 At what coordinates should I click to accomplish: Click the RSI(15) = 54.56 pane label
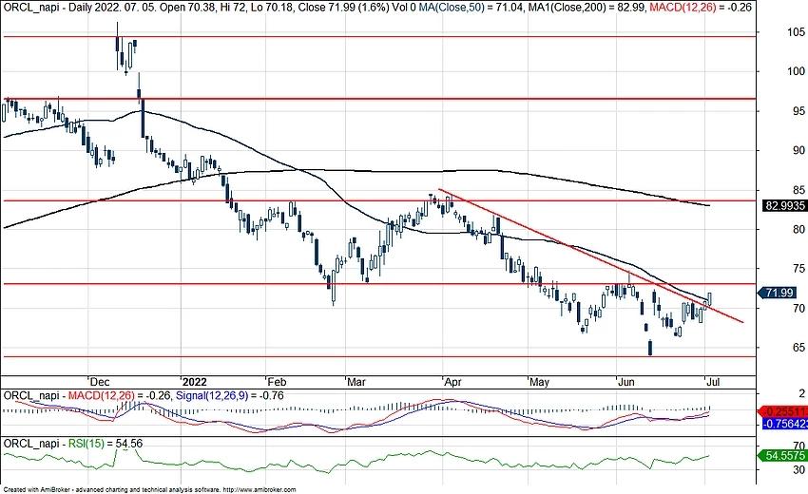pos(106,443)
